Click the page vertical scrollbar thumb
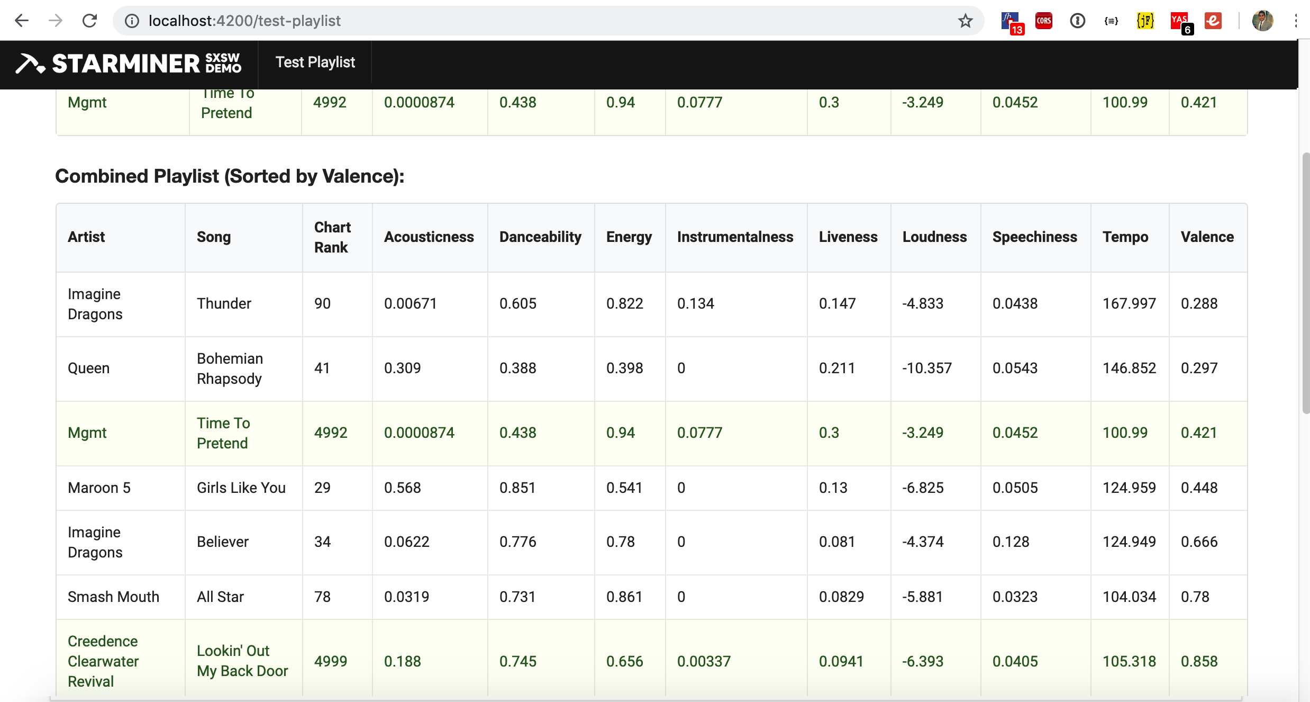The width and height of the screenshot is (1310, 702). pyautogui.click(x=1305, y=281)
